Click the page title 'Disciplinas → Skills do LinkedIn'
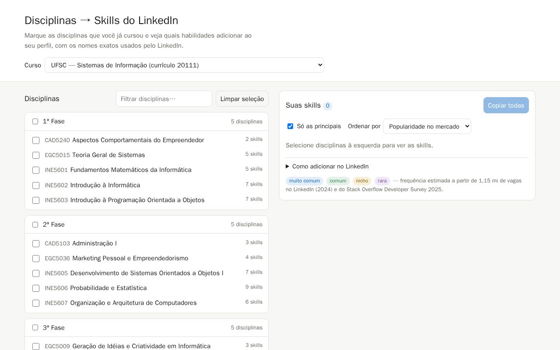 [101, 21]
